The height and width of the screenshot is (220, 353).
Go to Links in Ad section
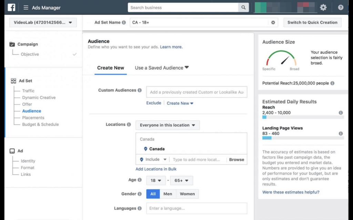pos(26,174)
